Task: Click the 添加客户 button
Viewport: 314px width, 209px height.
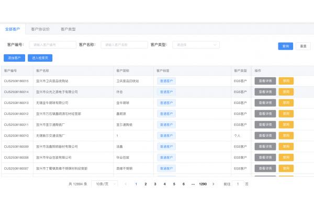Action: pos(14,58)
